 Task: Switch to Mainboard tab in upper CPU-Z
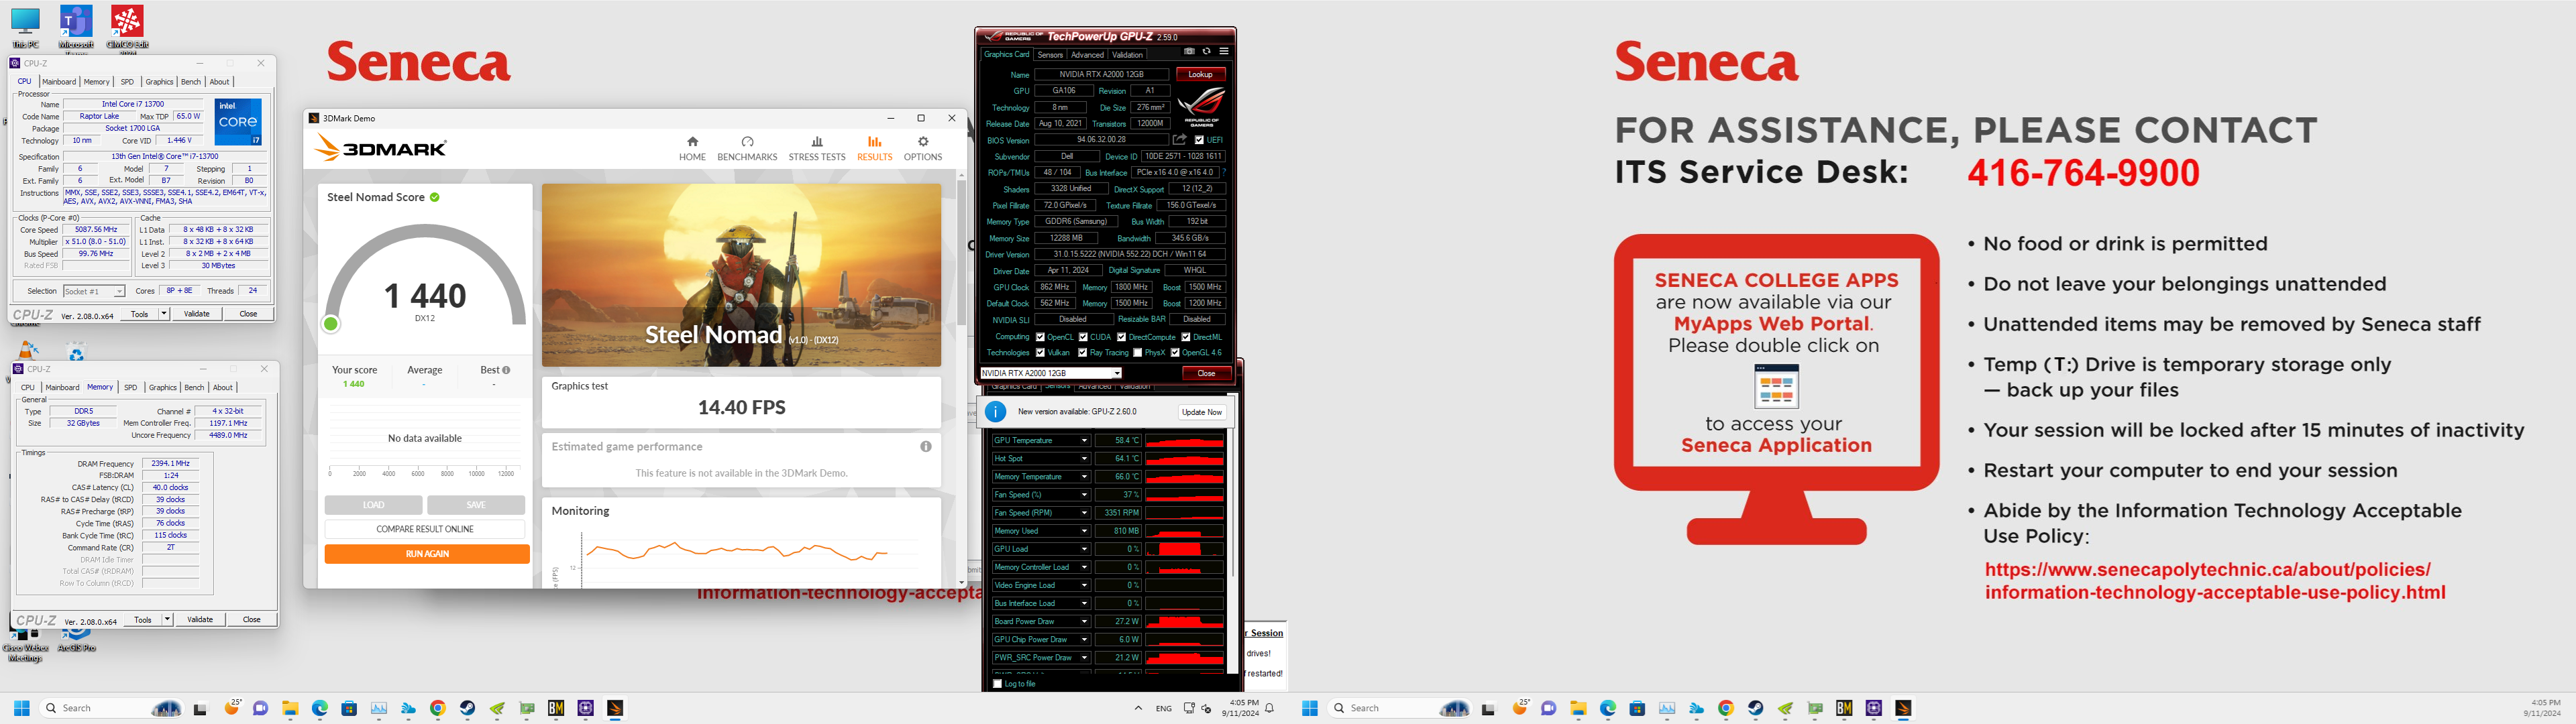[x=59, y=82]
